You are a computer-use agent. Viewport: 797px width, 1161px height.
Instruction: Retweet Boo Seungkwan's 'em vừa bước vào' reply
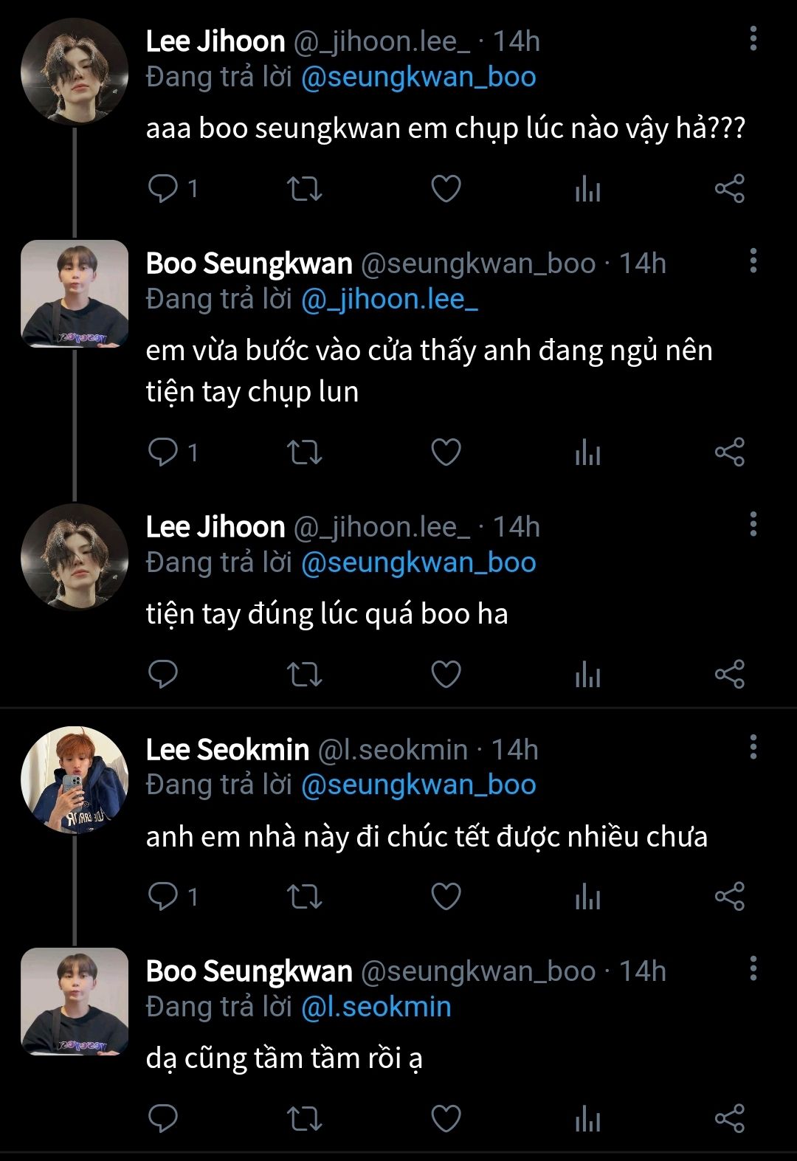pyautogui.click(x=304, y=452)
